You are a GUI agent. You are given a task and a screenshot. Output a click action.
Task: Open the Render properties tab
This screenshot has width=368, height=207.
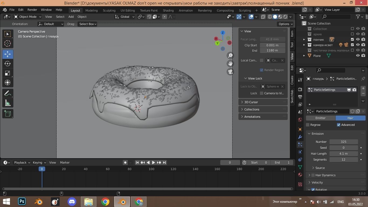coord(300,89)
